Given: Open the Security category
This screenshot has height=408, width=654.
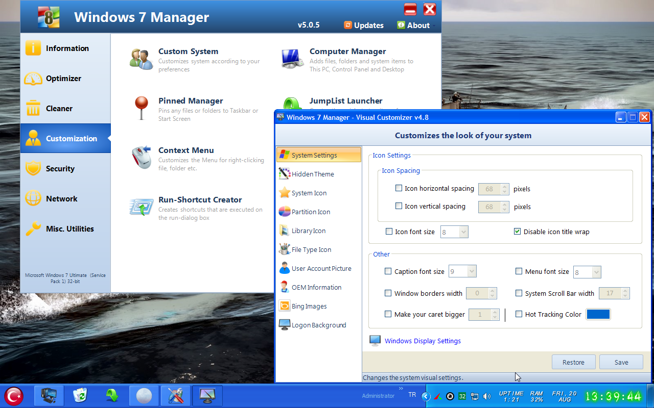Looking at the screenshot, I should pyautogui.click(x=65, y=168).
